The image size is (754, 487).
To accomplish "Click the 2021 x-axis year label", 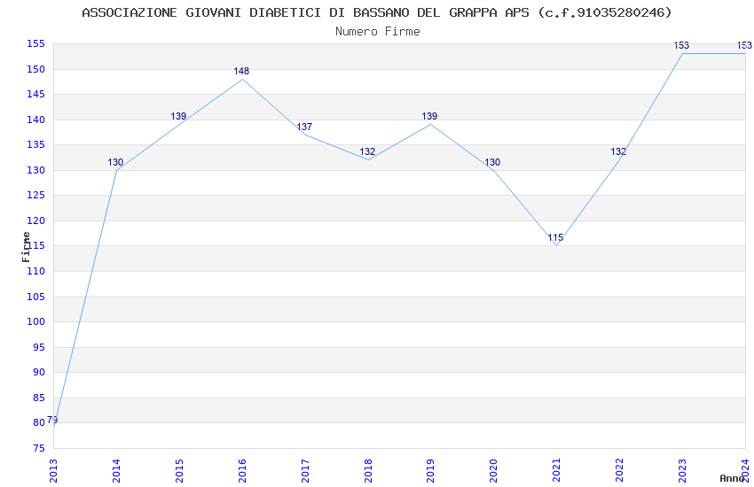I will pyautogui.click(x=556, y=470).
